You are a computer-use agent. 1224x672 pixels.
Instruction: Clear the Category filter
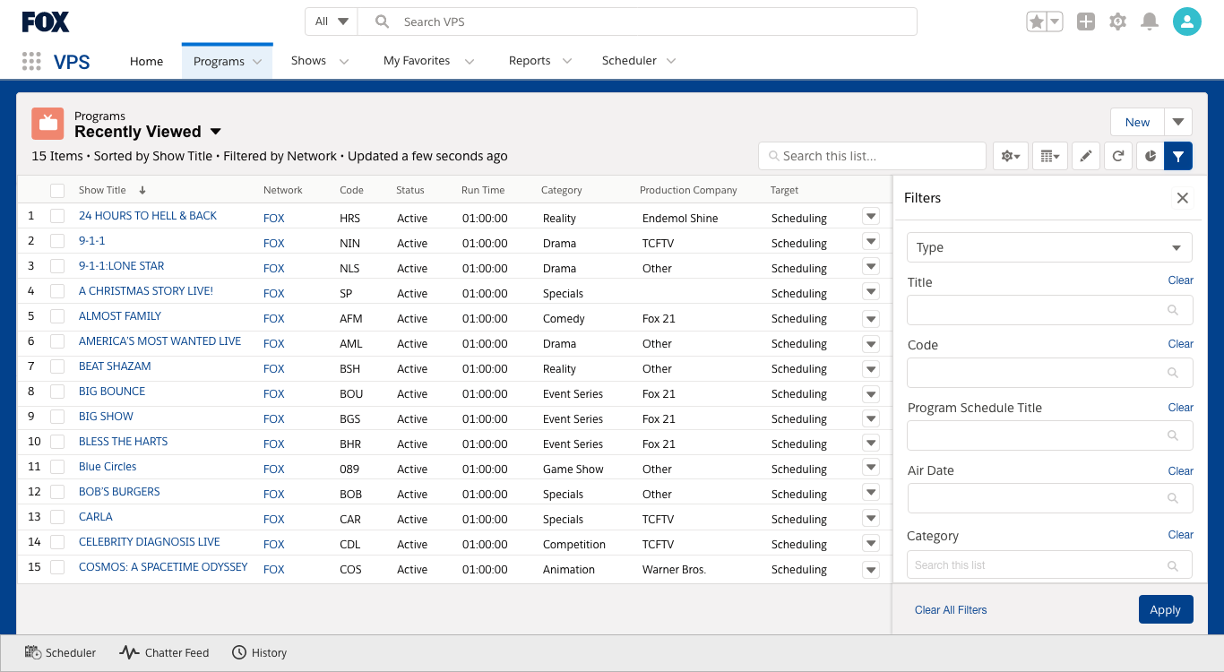click(x=1180, y=535)
